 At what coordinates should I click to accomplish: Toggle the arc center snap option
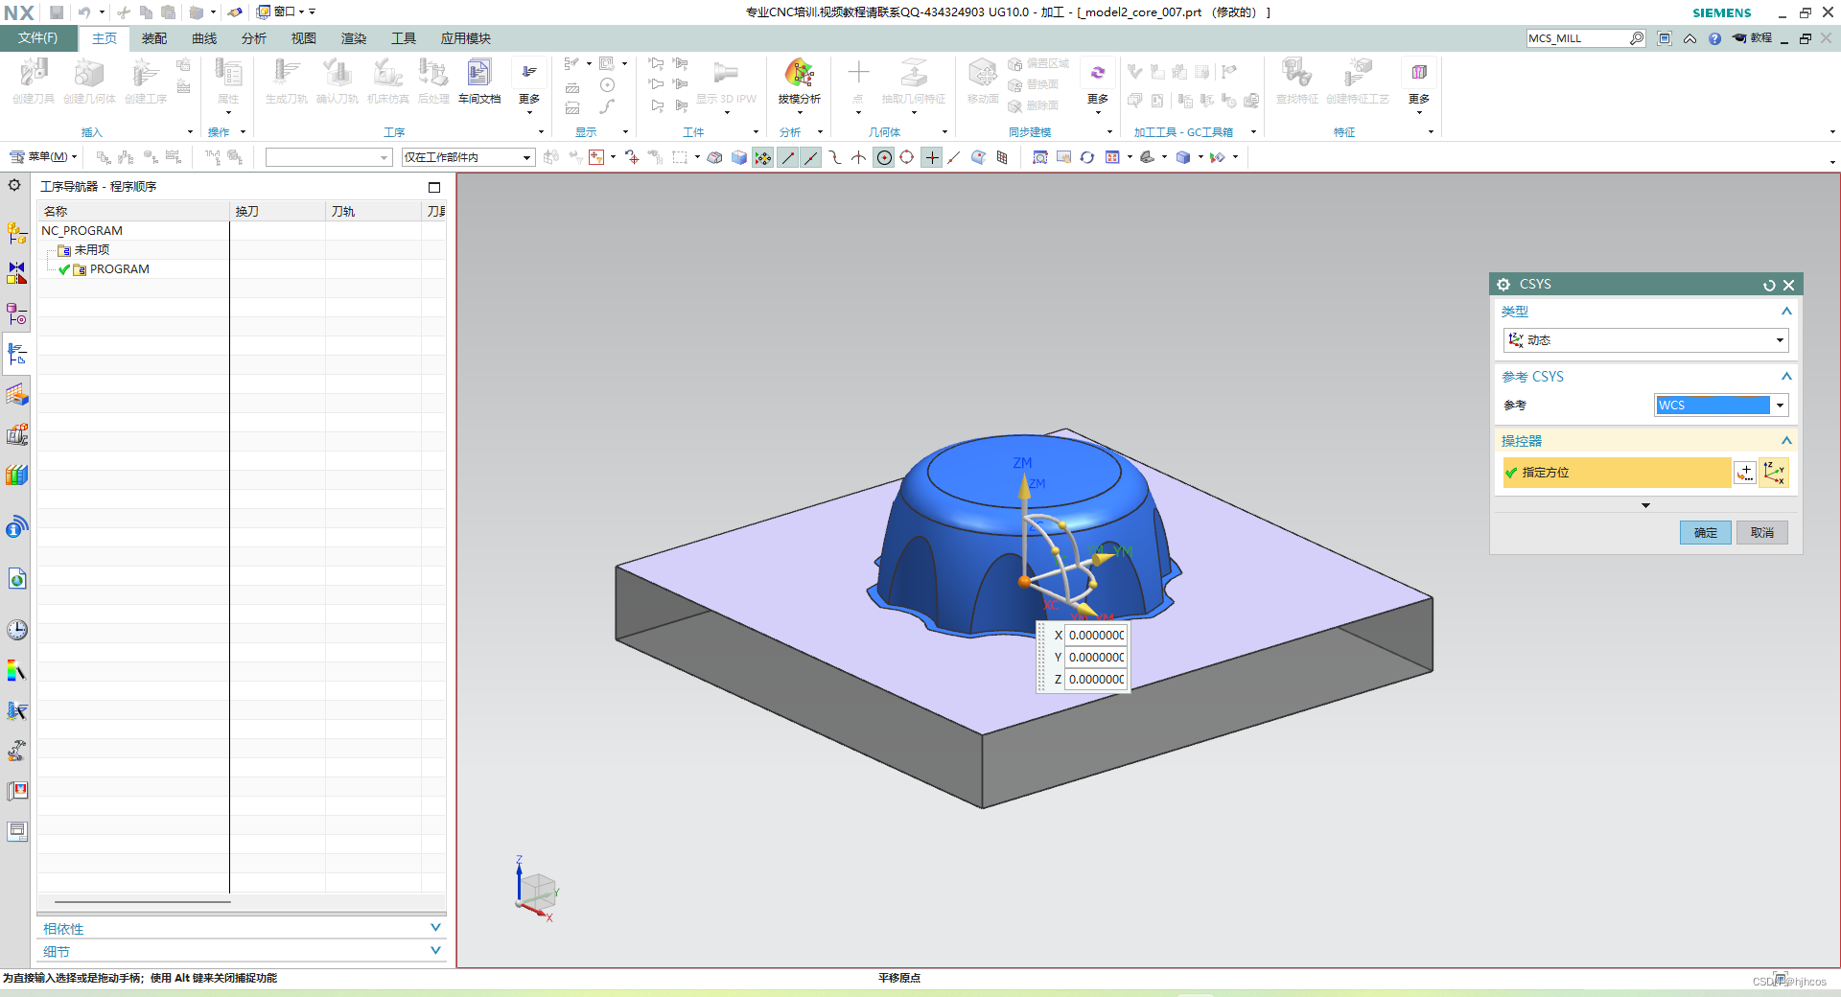(x=884, y=157)
